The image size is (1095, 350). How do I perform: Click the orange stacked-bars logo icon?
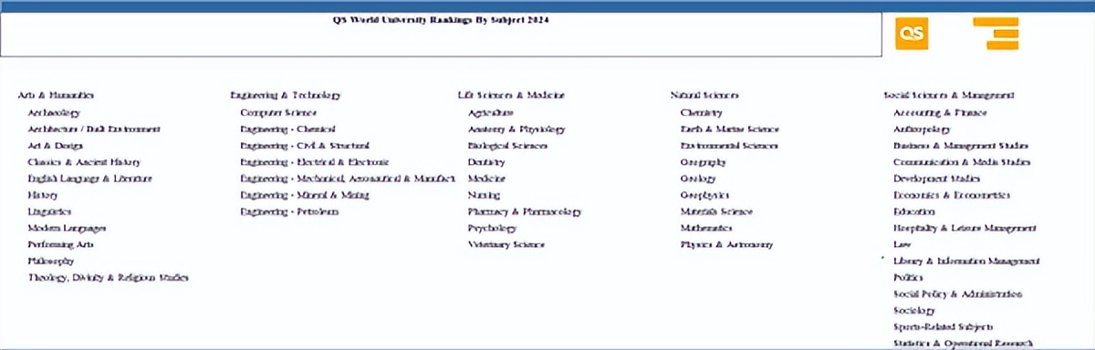(x=996, y=34)
